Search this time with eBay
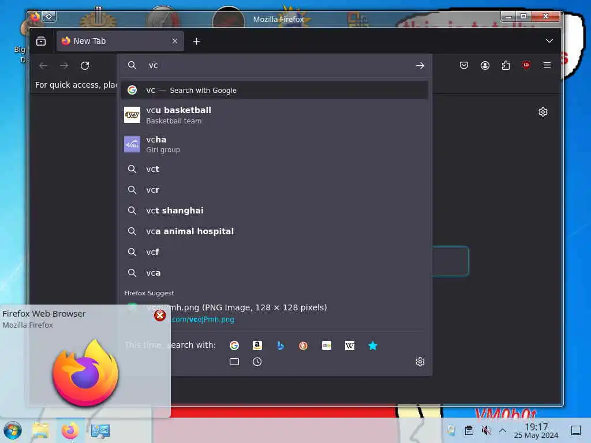 [x=327, y=346]
